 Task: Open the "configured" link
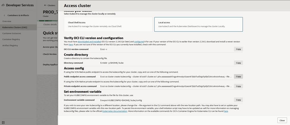(139, 42)
